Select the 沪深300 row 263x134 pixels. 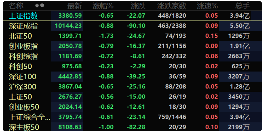click(x=132, y=87)
